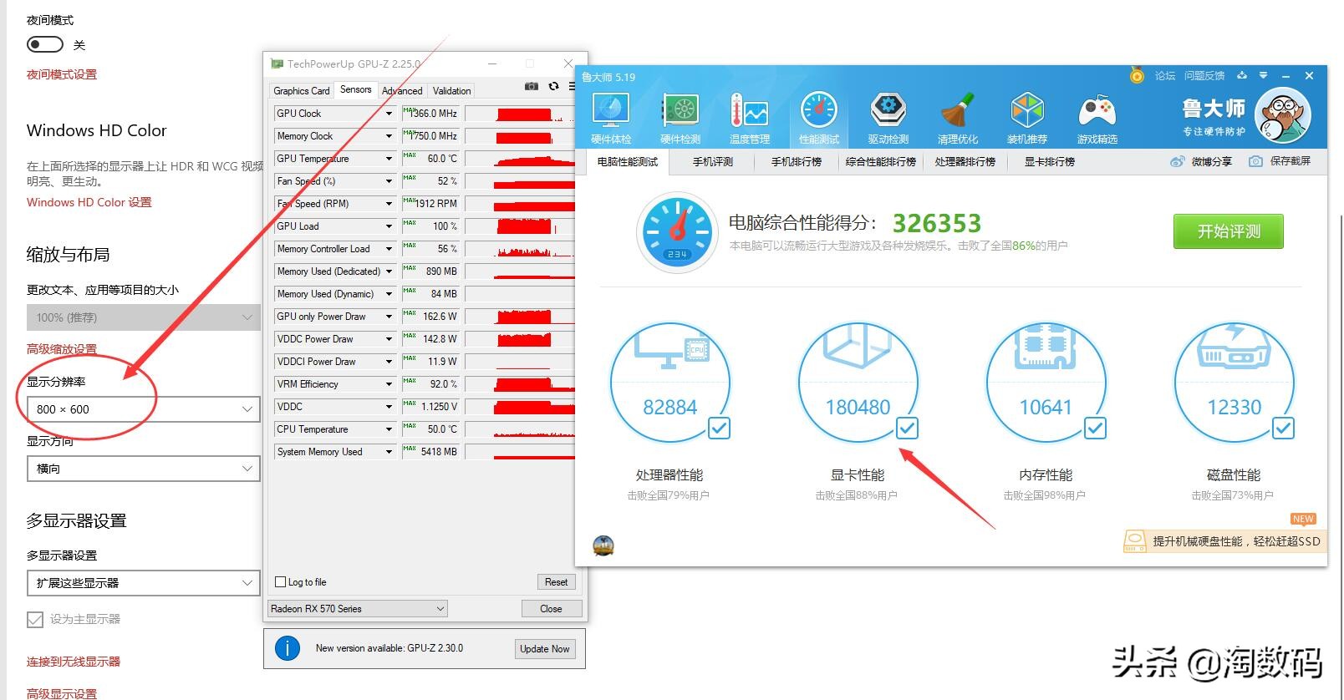Switch to the Advanced tab in GPU-Z

(x=402, y=91)
